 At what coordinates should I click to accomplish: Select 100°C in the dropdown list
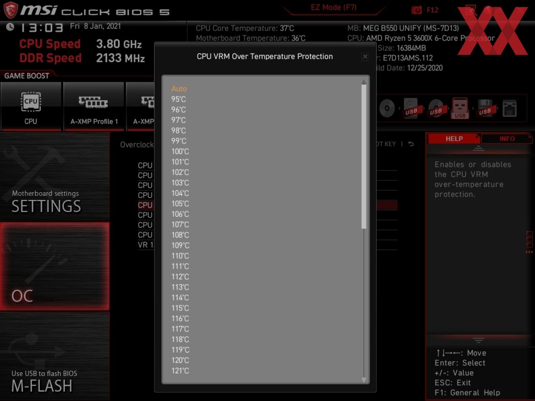180,151
